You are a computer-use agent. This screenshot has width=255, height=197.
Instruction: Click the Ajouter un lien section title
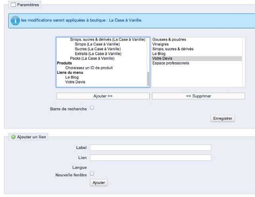[31, 137]
